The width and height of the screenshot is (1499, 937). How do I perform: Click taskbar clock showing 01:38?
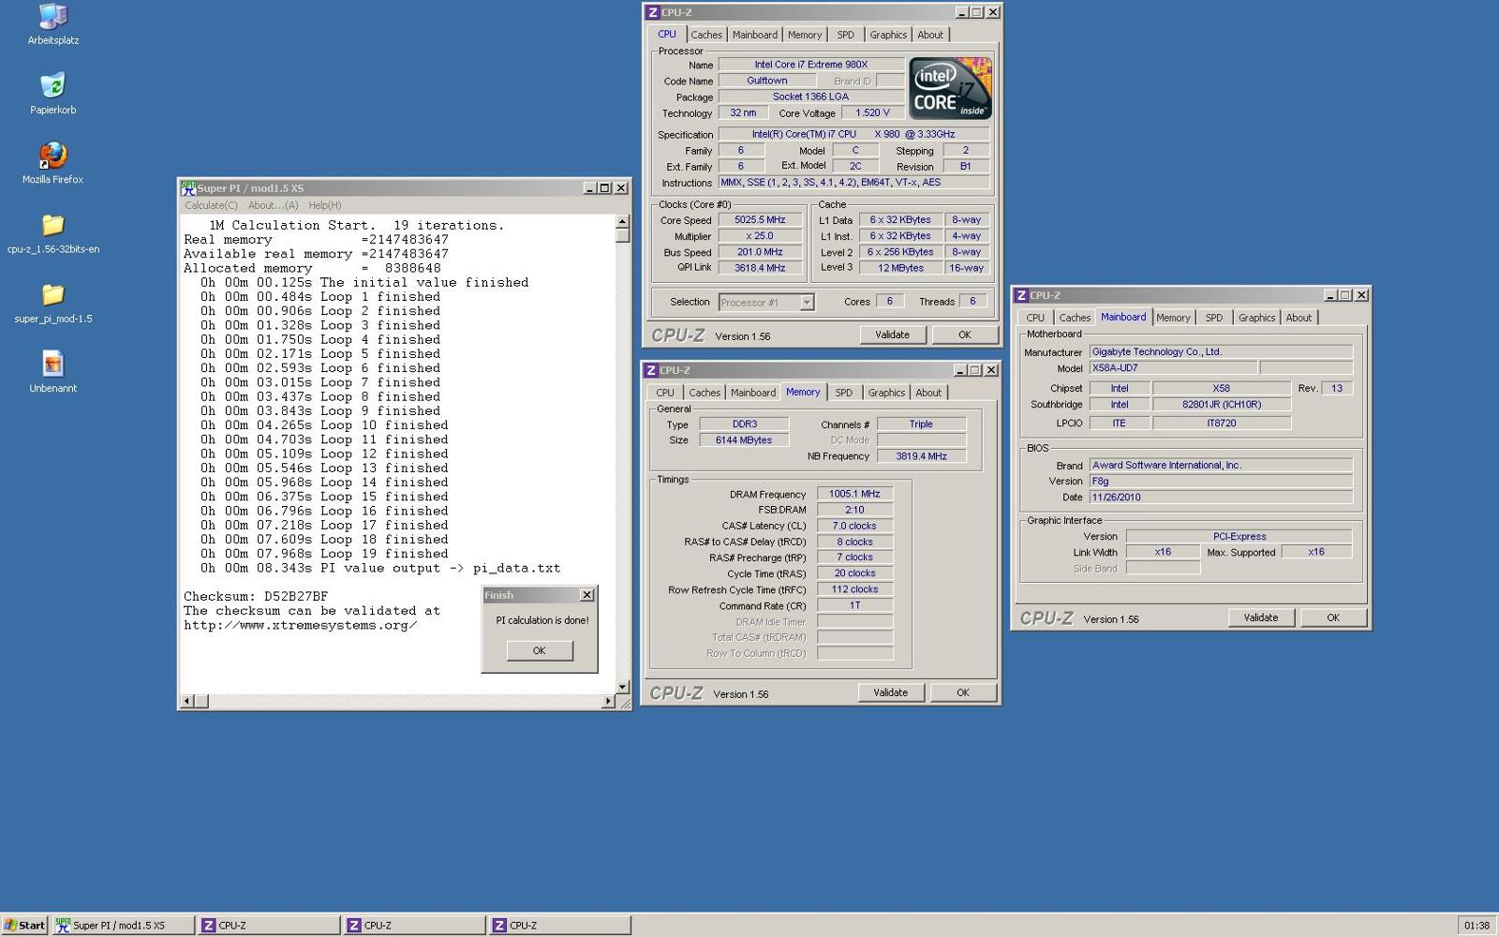coord(1477,925)
